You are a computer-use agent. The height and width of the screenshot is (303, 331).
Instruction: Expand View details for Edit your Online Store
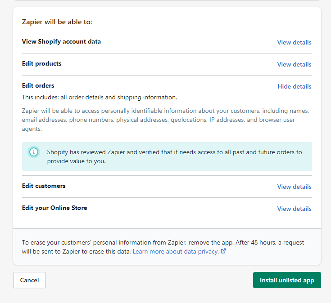[x=294, y=209]
